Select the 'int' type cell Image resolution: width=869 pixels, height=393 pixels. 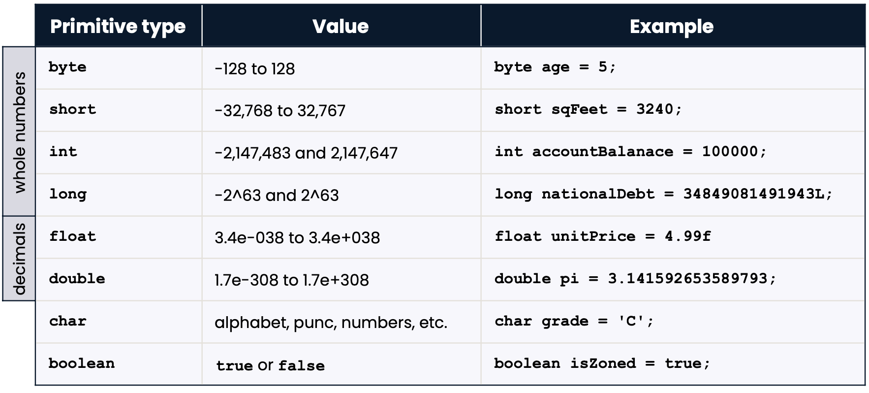63,152
